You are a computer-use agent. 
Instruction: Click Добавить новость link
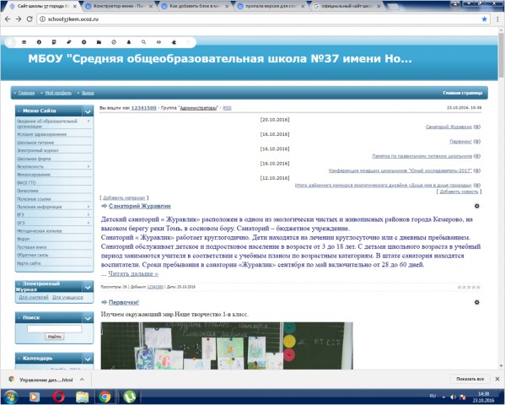click(459, 192)
